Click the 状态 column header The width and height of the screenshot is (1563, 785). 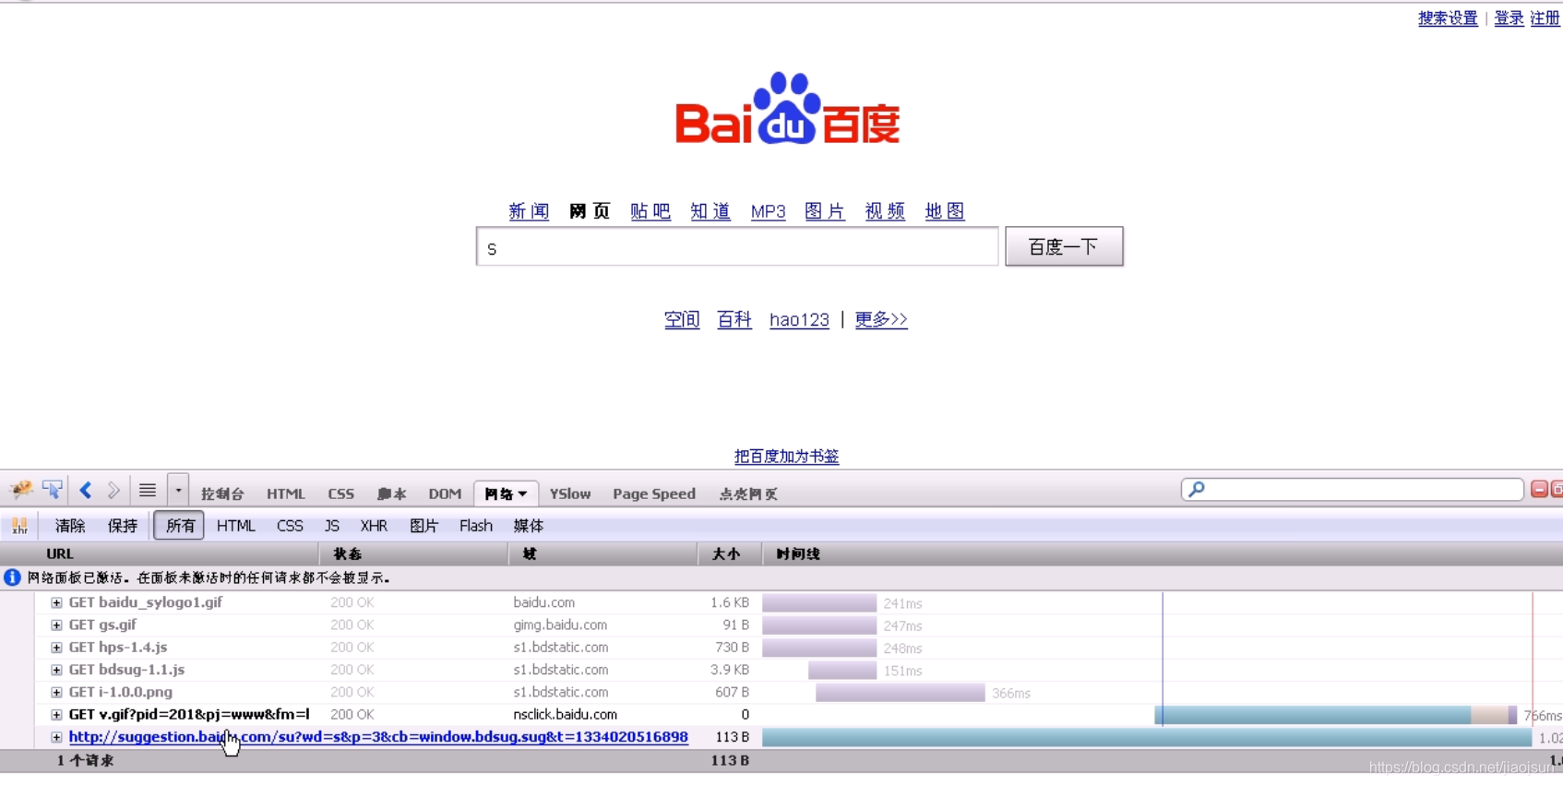[414, 553]
